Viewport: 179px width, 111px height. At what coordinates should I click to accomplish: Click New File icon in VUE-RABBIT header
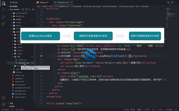click(23, 9)
